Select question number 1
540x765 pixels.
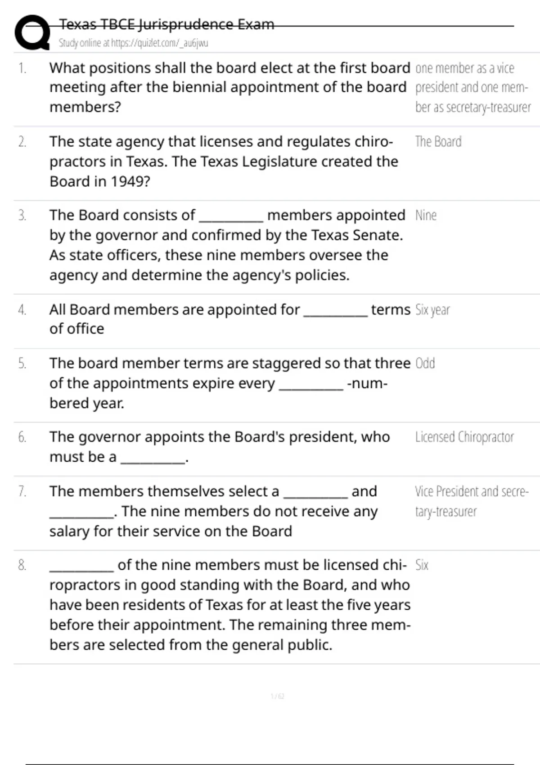pos(22,68)
